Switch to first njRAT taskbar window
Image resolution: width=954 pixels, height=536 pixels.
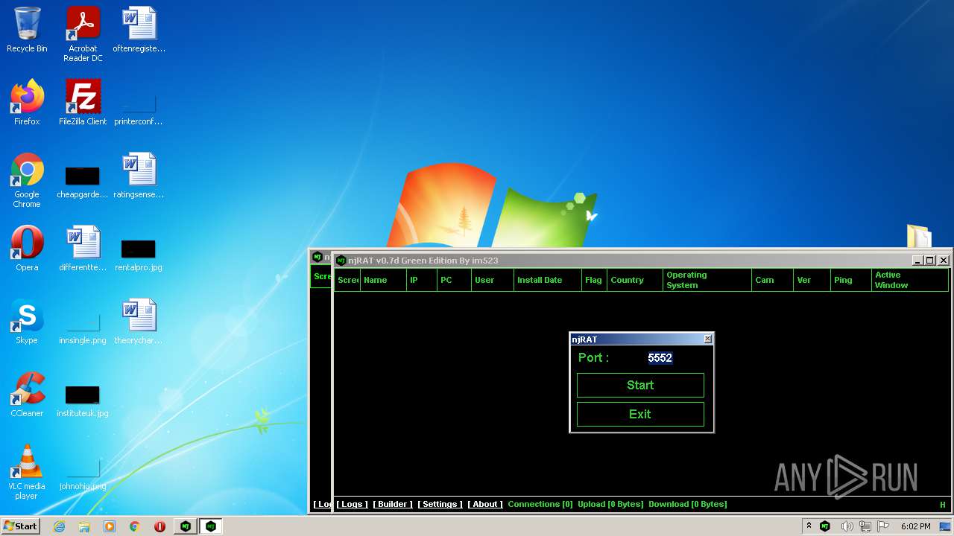pyautogui.click(x=186, y=526)
